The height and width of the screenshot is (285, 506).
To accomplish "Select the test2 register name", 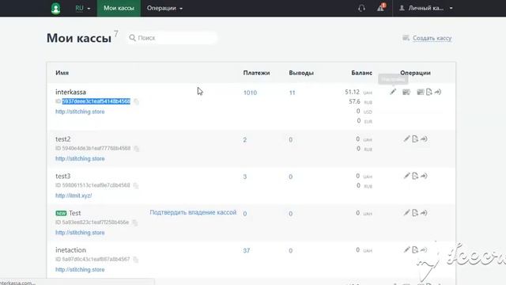I will click(63, 139).
